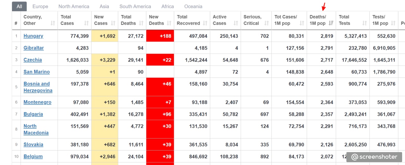Sort by Country, Other column arrows
Viewport: 405px width, 165px height.
53,23
